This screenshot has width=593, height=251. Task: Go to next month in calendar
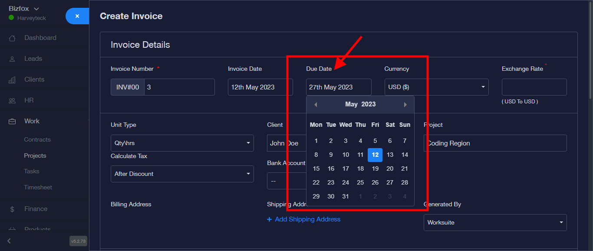(405, 105)
